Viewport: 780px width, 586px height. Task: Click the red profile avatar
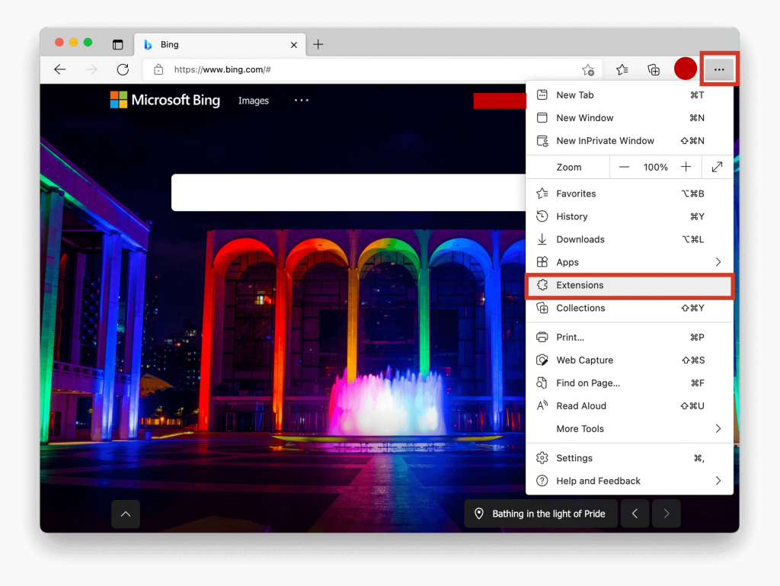click(x=686, y=69)
